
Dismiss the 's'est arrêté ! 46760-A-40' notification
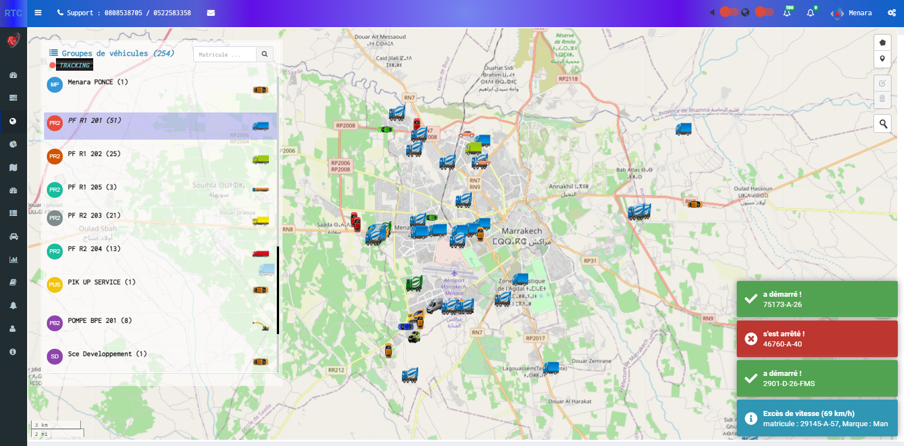(x=817, y=339)
